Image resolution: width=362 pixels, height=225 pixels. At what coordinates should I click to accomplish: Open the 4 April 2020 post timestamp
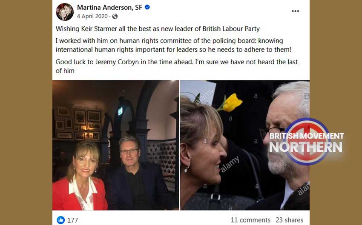tap(92, 16)
